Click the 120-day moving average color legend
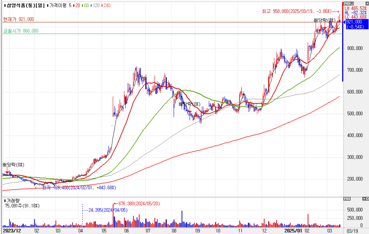 96,5
